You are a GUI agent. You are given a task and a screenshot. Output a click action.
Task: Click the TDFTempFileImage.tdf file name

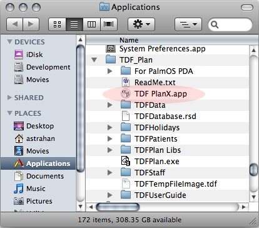176,184
